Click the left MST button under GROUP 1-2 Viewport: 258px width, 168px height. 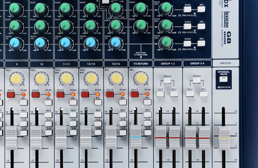click(x=160, y=94)
